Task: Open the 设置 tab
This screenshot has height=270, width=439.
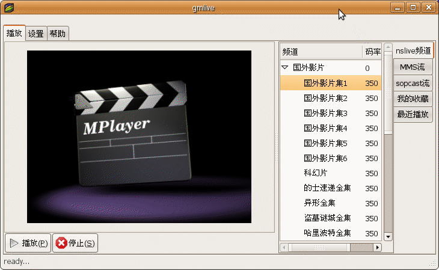Action: coord(36,34)
